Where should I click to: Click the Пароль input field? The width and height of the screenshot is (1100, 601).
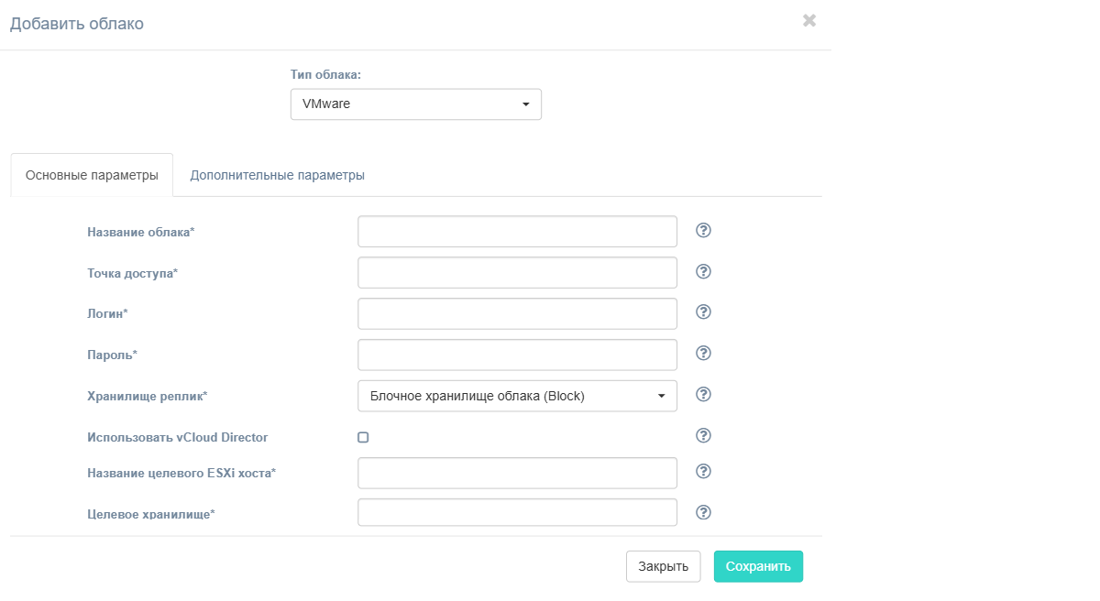[517, 355]
